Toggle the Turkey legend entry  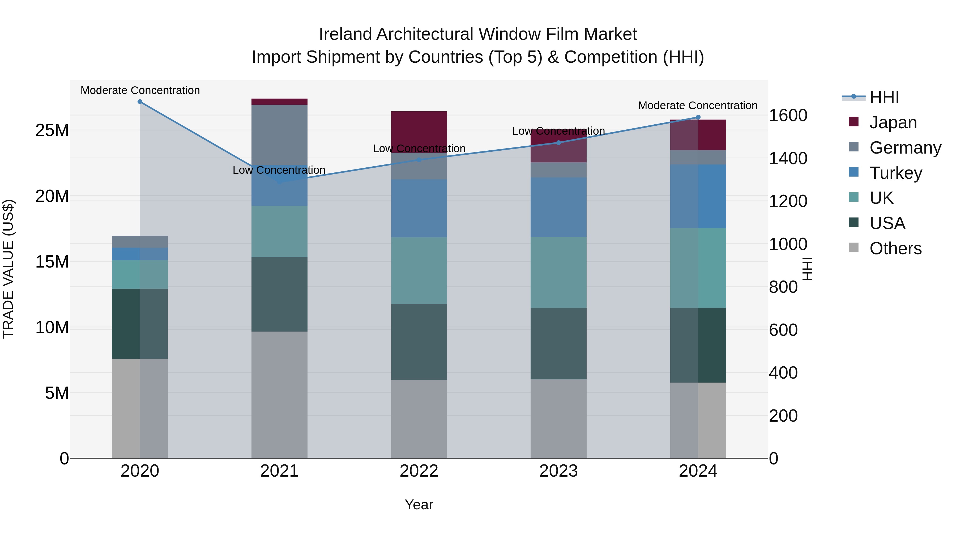point(885,173)
